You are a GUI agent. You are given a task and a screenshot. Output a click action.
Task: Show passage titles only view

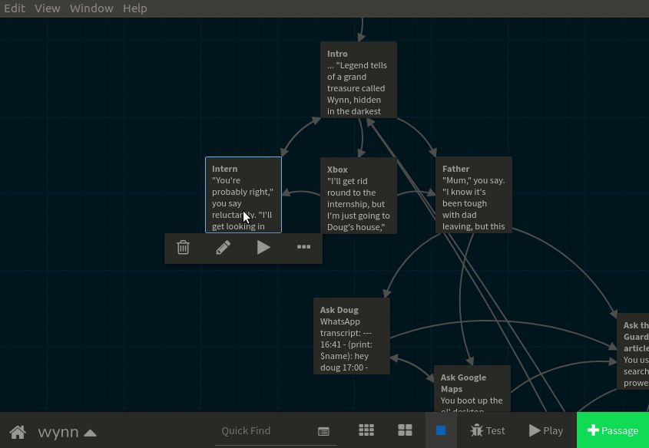(x=405, y=430)
